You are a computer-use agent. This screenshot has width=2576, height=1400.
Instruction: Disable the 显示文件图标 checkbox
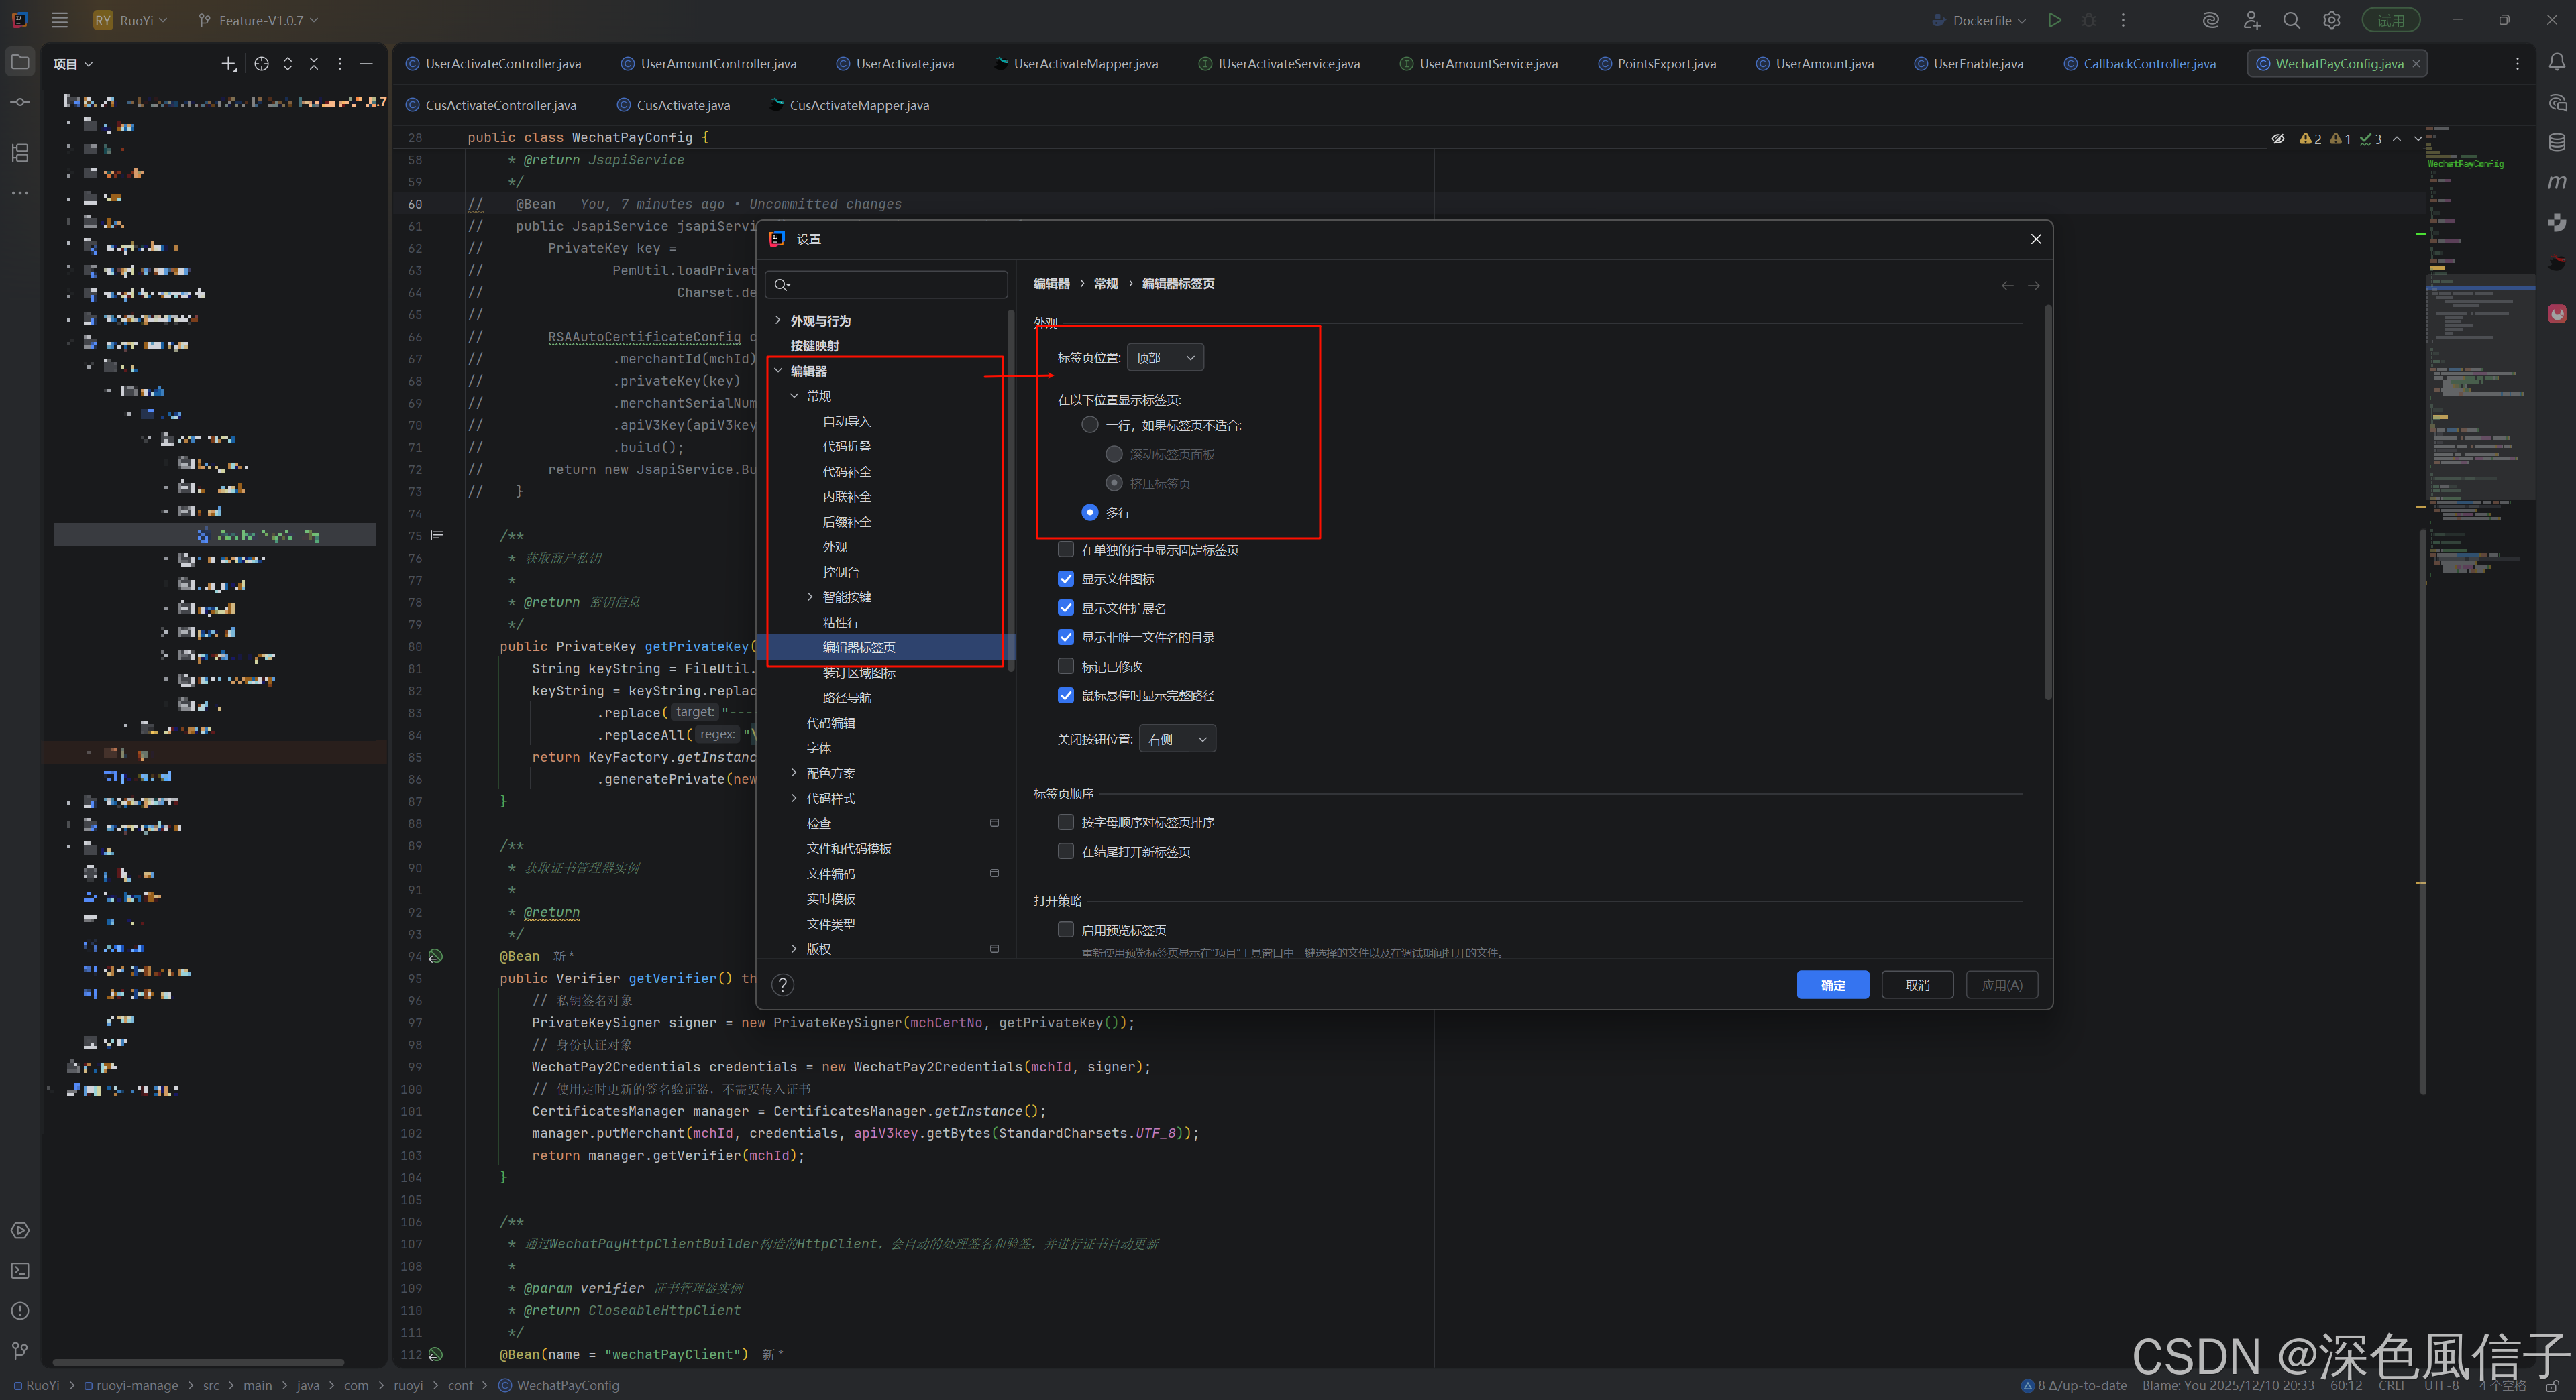point(1066,579)
